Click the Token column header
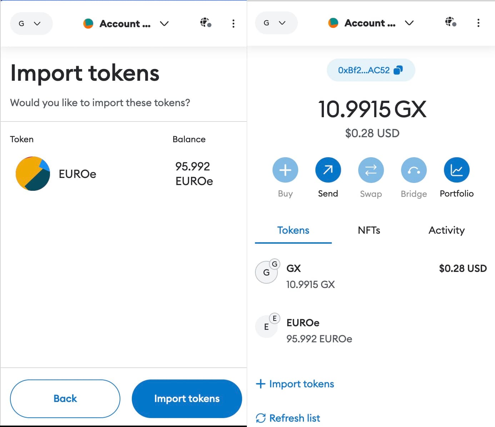This screenshot has height=427, width=495. click(22, 139)
